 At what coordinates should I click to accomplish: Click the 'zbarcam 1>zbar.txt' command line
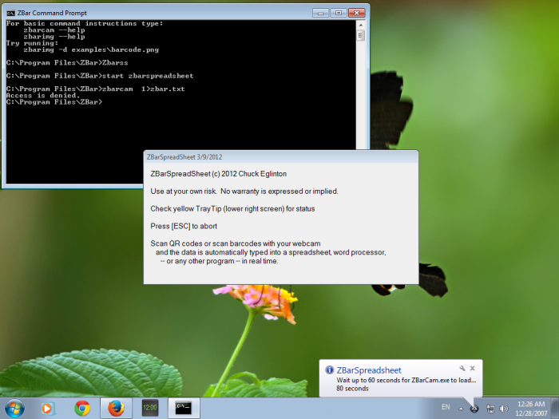click(96, 89)
